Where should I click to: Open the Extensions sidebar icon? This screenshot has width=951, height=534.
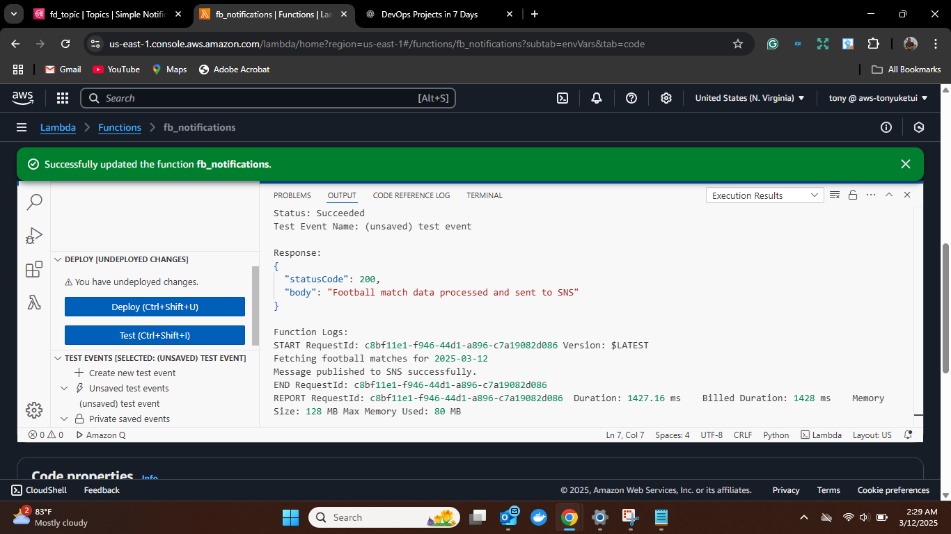pyautogui.click(x=34, y=269)
